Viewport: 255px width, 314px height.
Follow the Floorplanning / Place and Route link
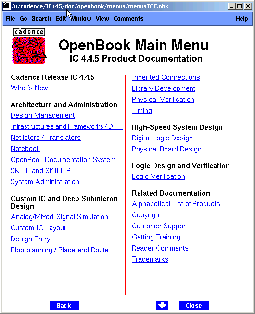(x=60, y=250)
